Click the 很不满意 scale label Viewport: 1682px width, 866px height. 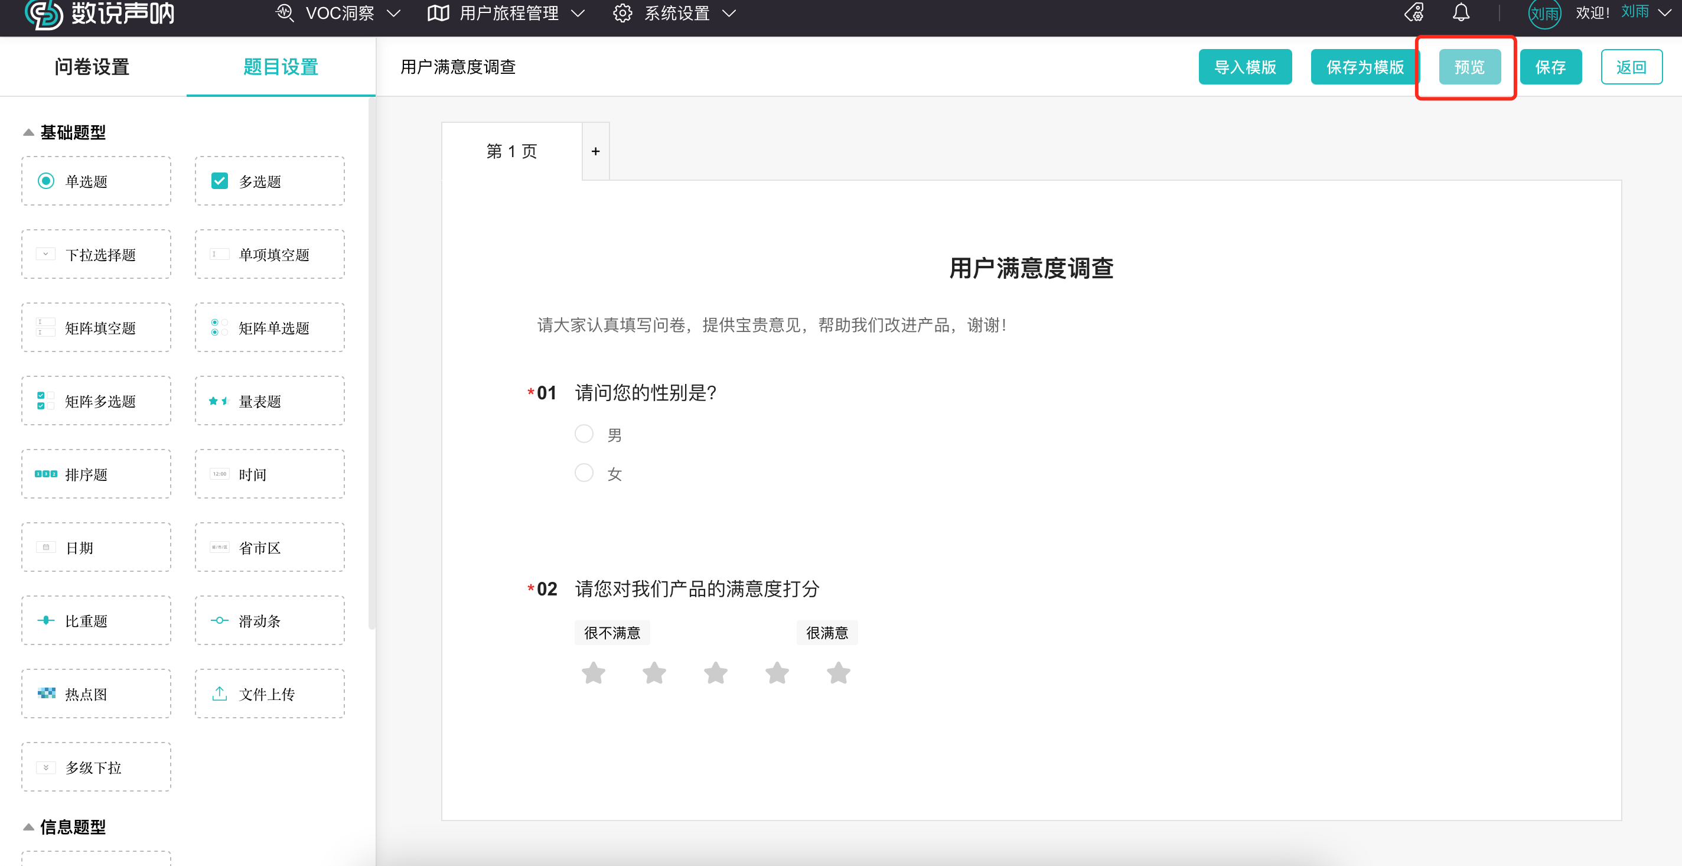(x=612, y=632)
